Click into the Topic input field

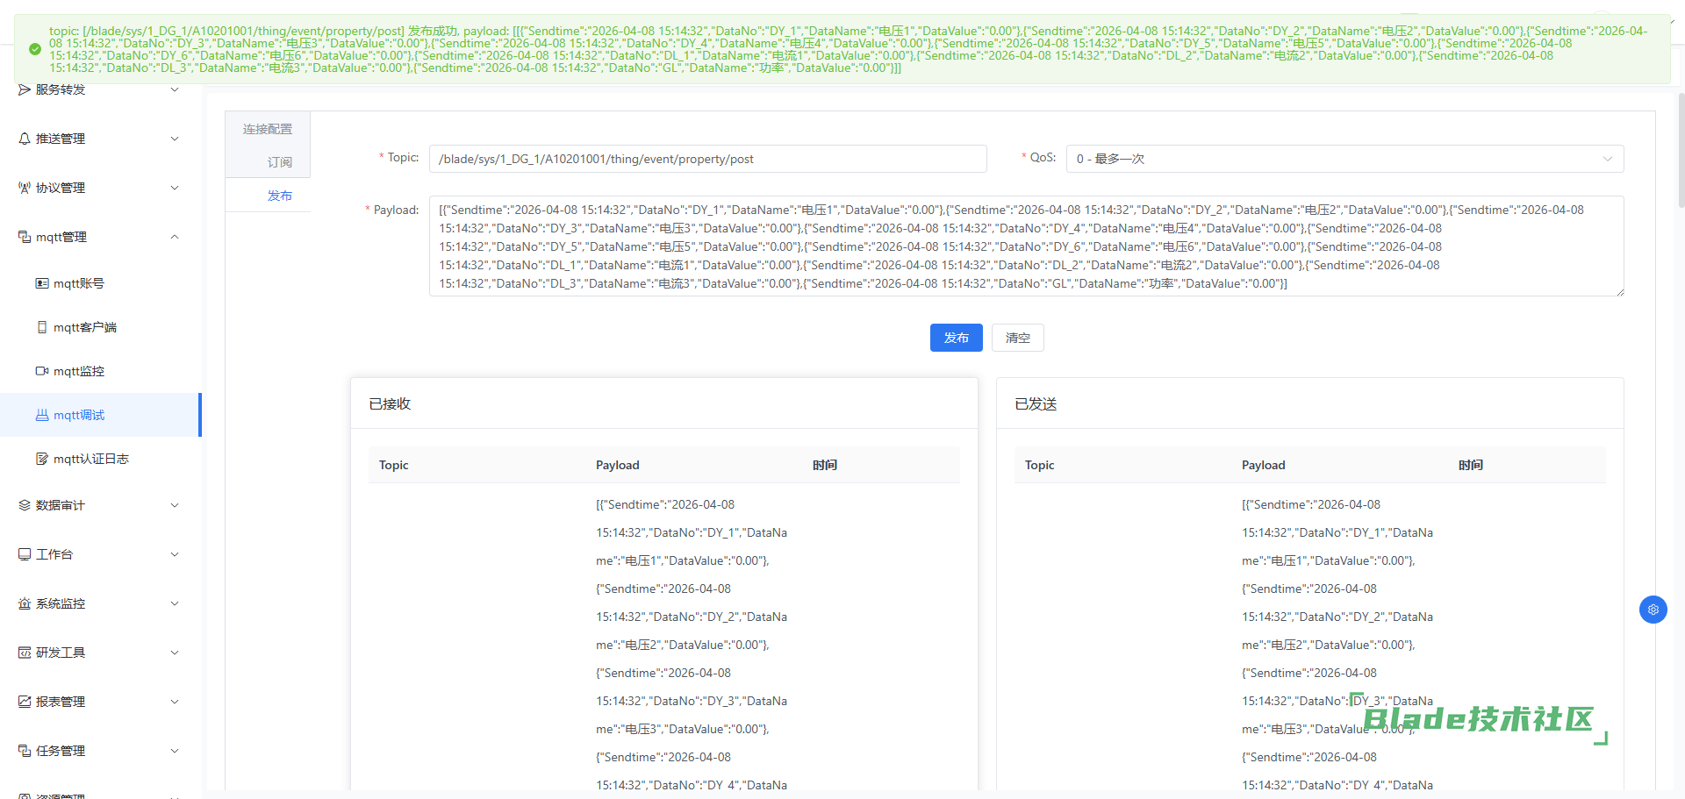click(x=706, y=159)
